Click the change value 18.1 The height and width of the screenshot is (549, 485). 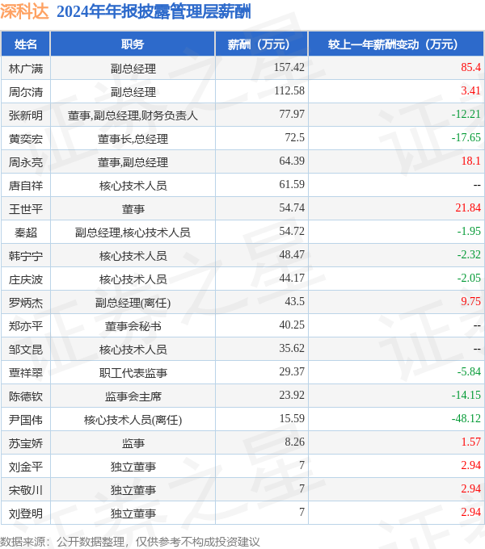pyautogui.click(x=470, y=161)
